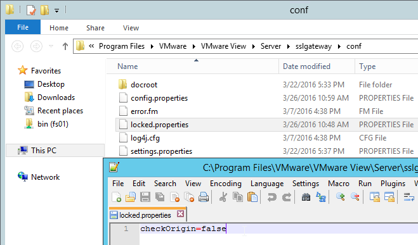418x245 pixels.
Task: Create a new file in Notepad++ toolbar
Action: [117, 198]
